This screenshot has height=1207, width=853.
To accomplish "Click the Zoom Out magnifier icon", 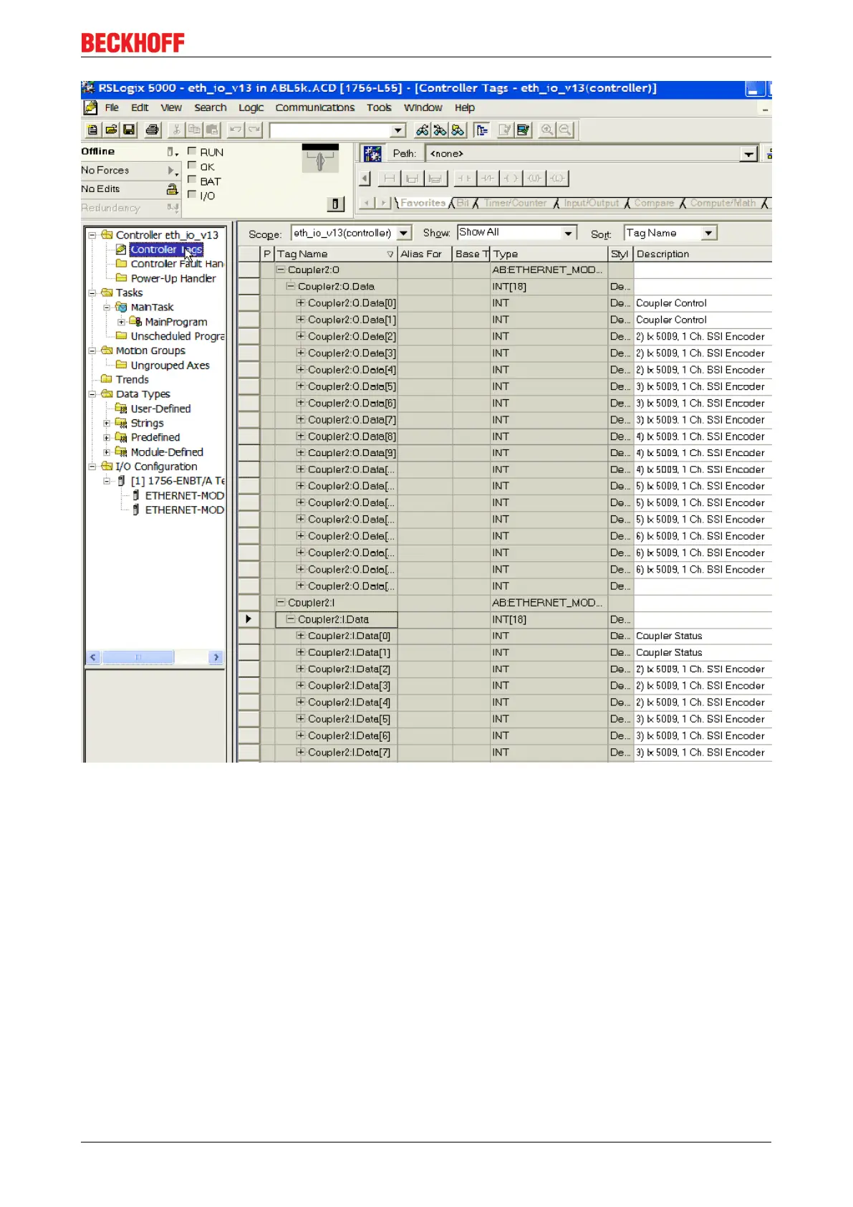I will 565,130.
